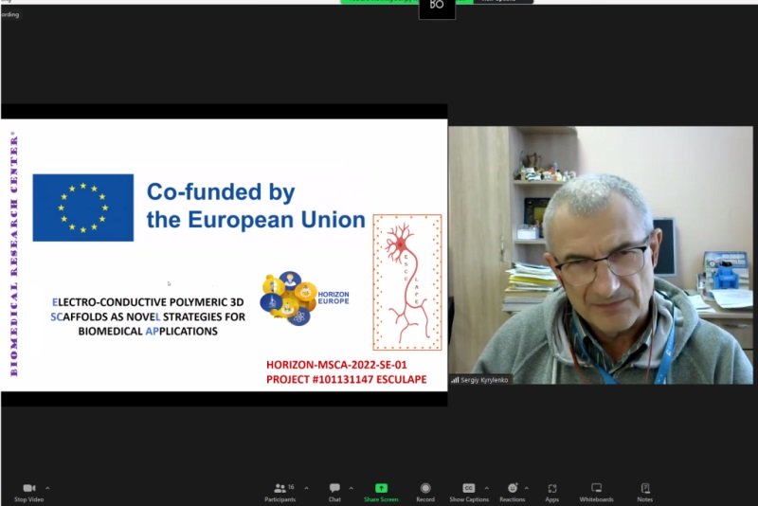The width and height of the screenshot is (758, 506).
Task: Expand the chat options arrow
Action: (x=351, y=488)
